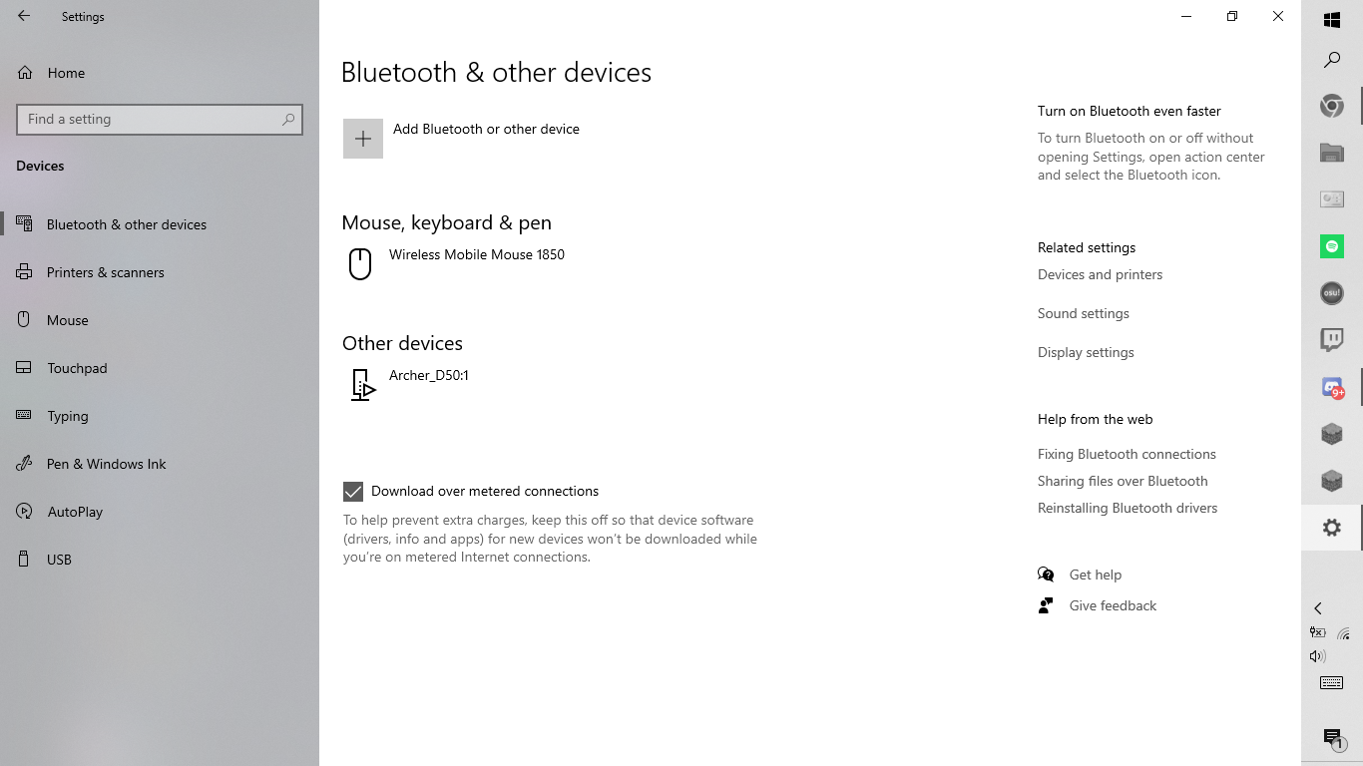Open Google Chrome from the taskbar

[x=1332, y=106]
